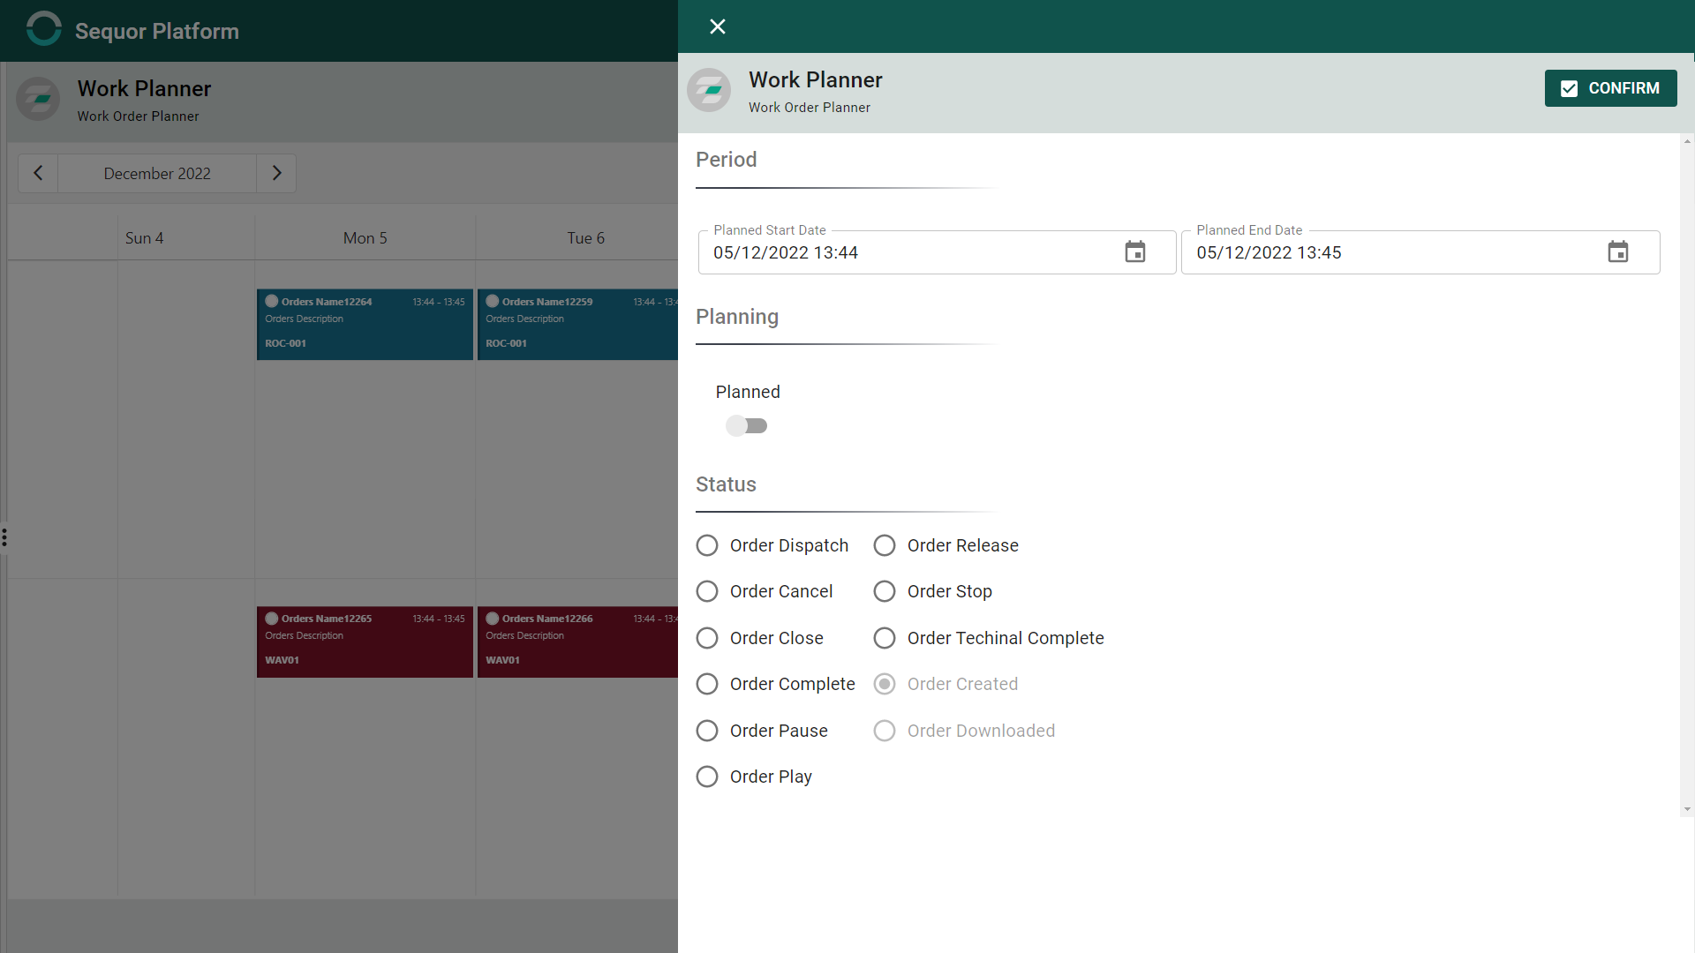Open the Orders Name12265 work order card
Image resolution: width=1695 pixels, height=953 pixels.
[x=365, y=642]
